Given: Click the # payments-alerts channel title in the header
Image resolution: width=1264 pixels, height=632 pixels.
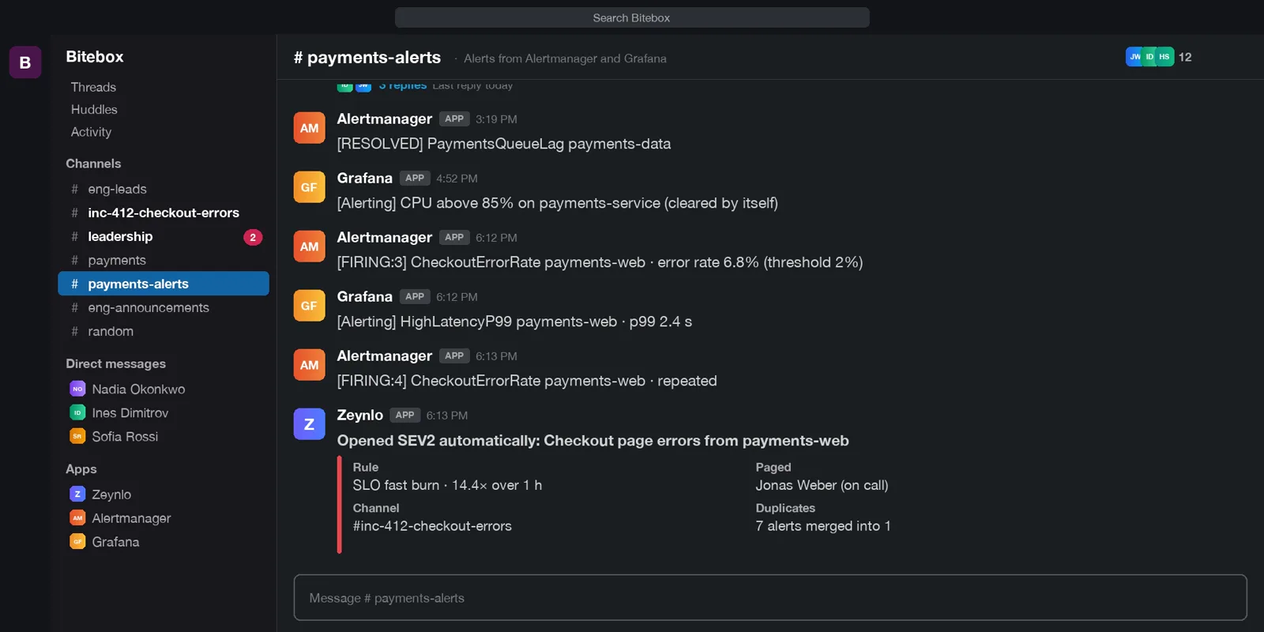Looking at the screenshot, I should 367,58.
